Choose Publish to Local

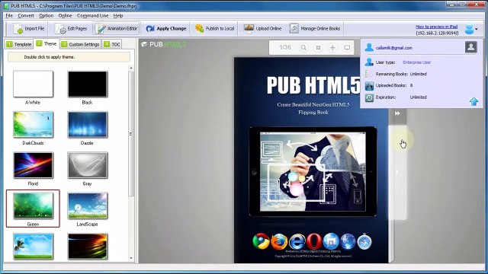click(214, 29)
